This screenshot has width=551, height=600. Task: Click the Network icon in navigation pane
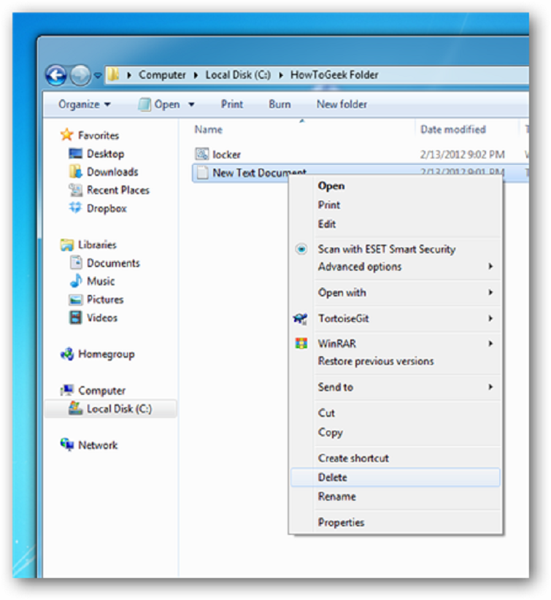pyautogui.click(x=67, y=445)
